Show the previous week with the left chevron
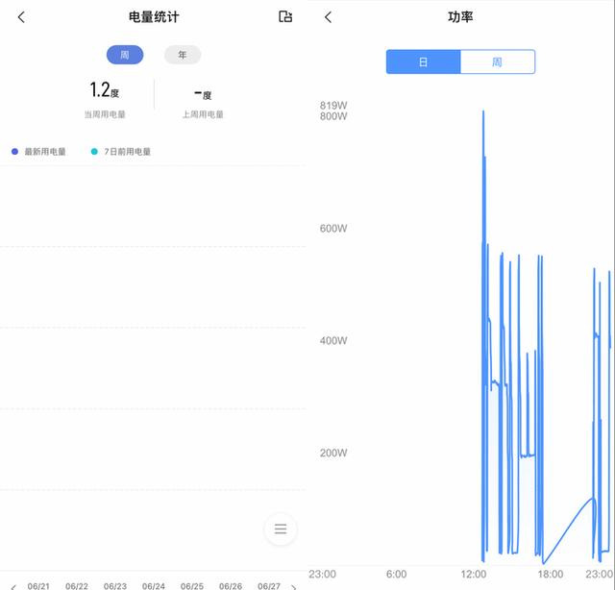Viewport: 615px width, 590px height. 12,587
